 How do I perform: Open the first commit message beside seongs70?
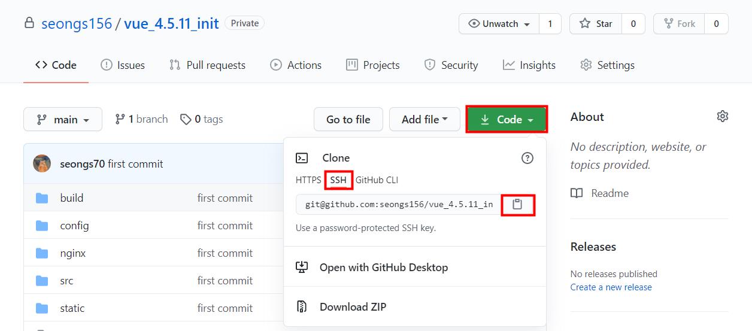tap(135, 164)
